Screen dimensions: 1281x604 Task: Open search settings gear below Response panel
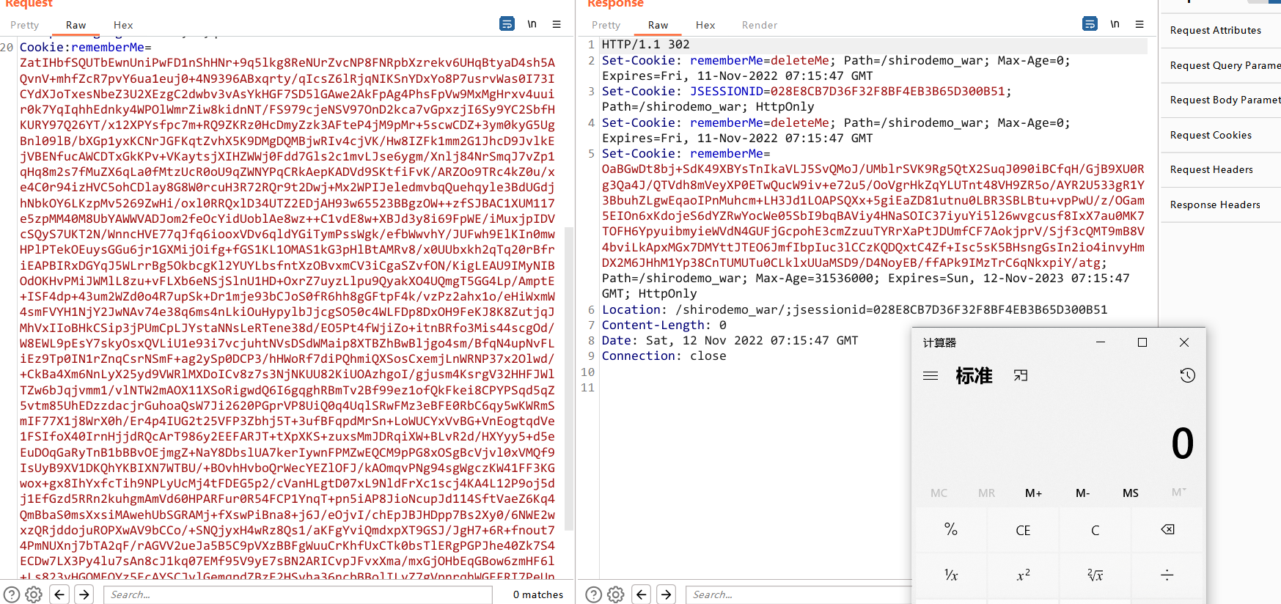pos(616,594)
